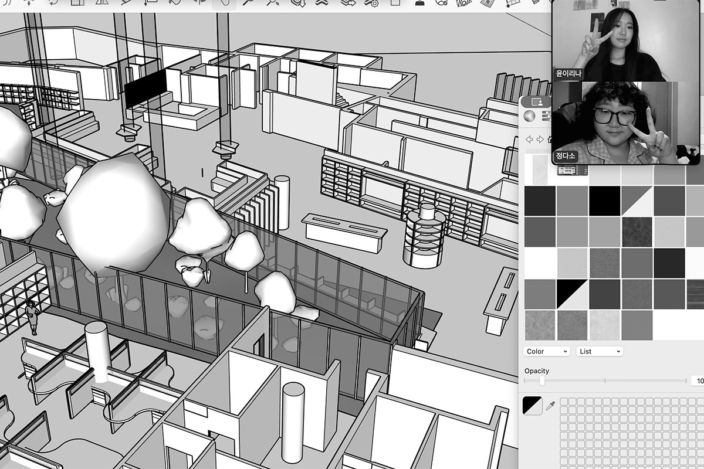Click the active black-and-white diagonal color well
The width and height of the screenshot is (704, 469).
pyautogui.click(x=533, y=406)
